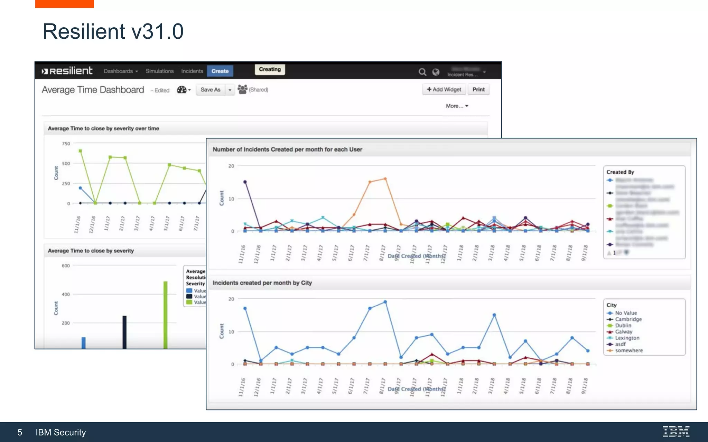The width and height of the screenshot is (708, 442).
Task: Click the Resilient logo in navbar
Action: point(67,71)
